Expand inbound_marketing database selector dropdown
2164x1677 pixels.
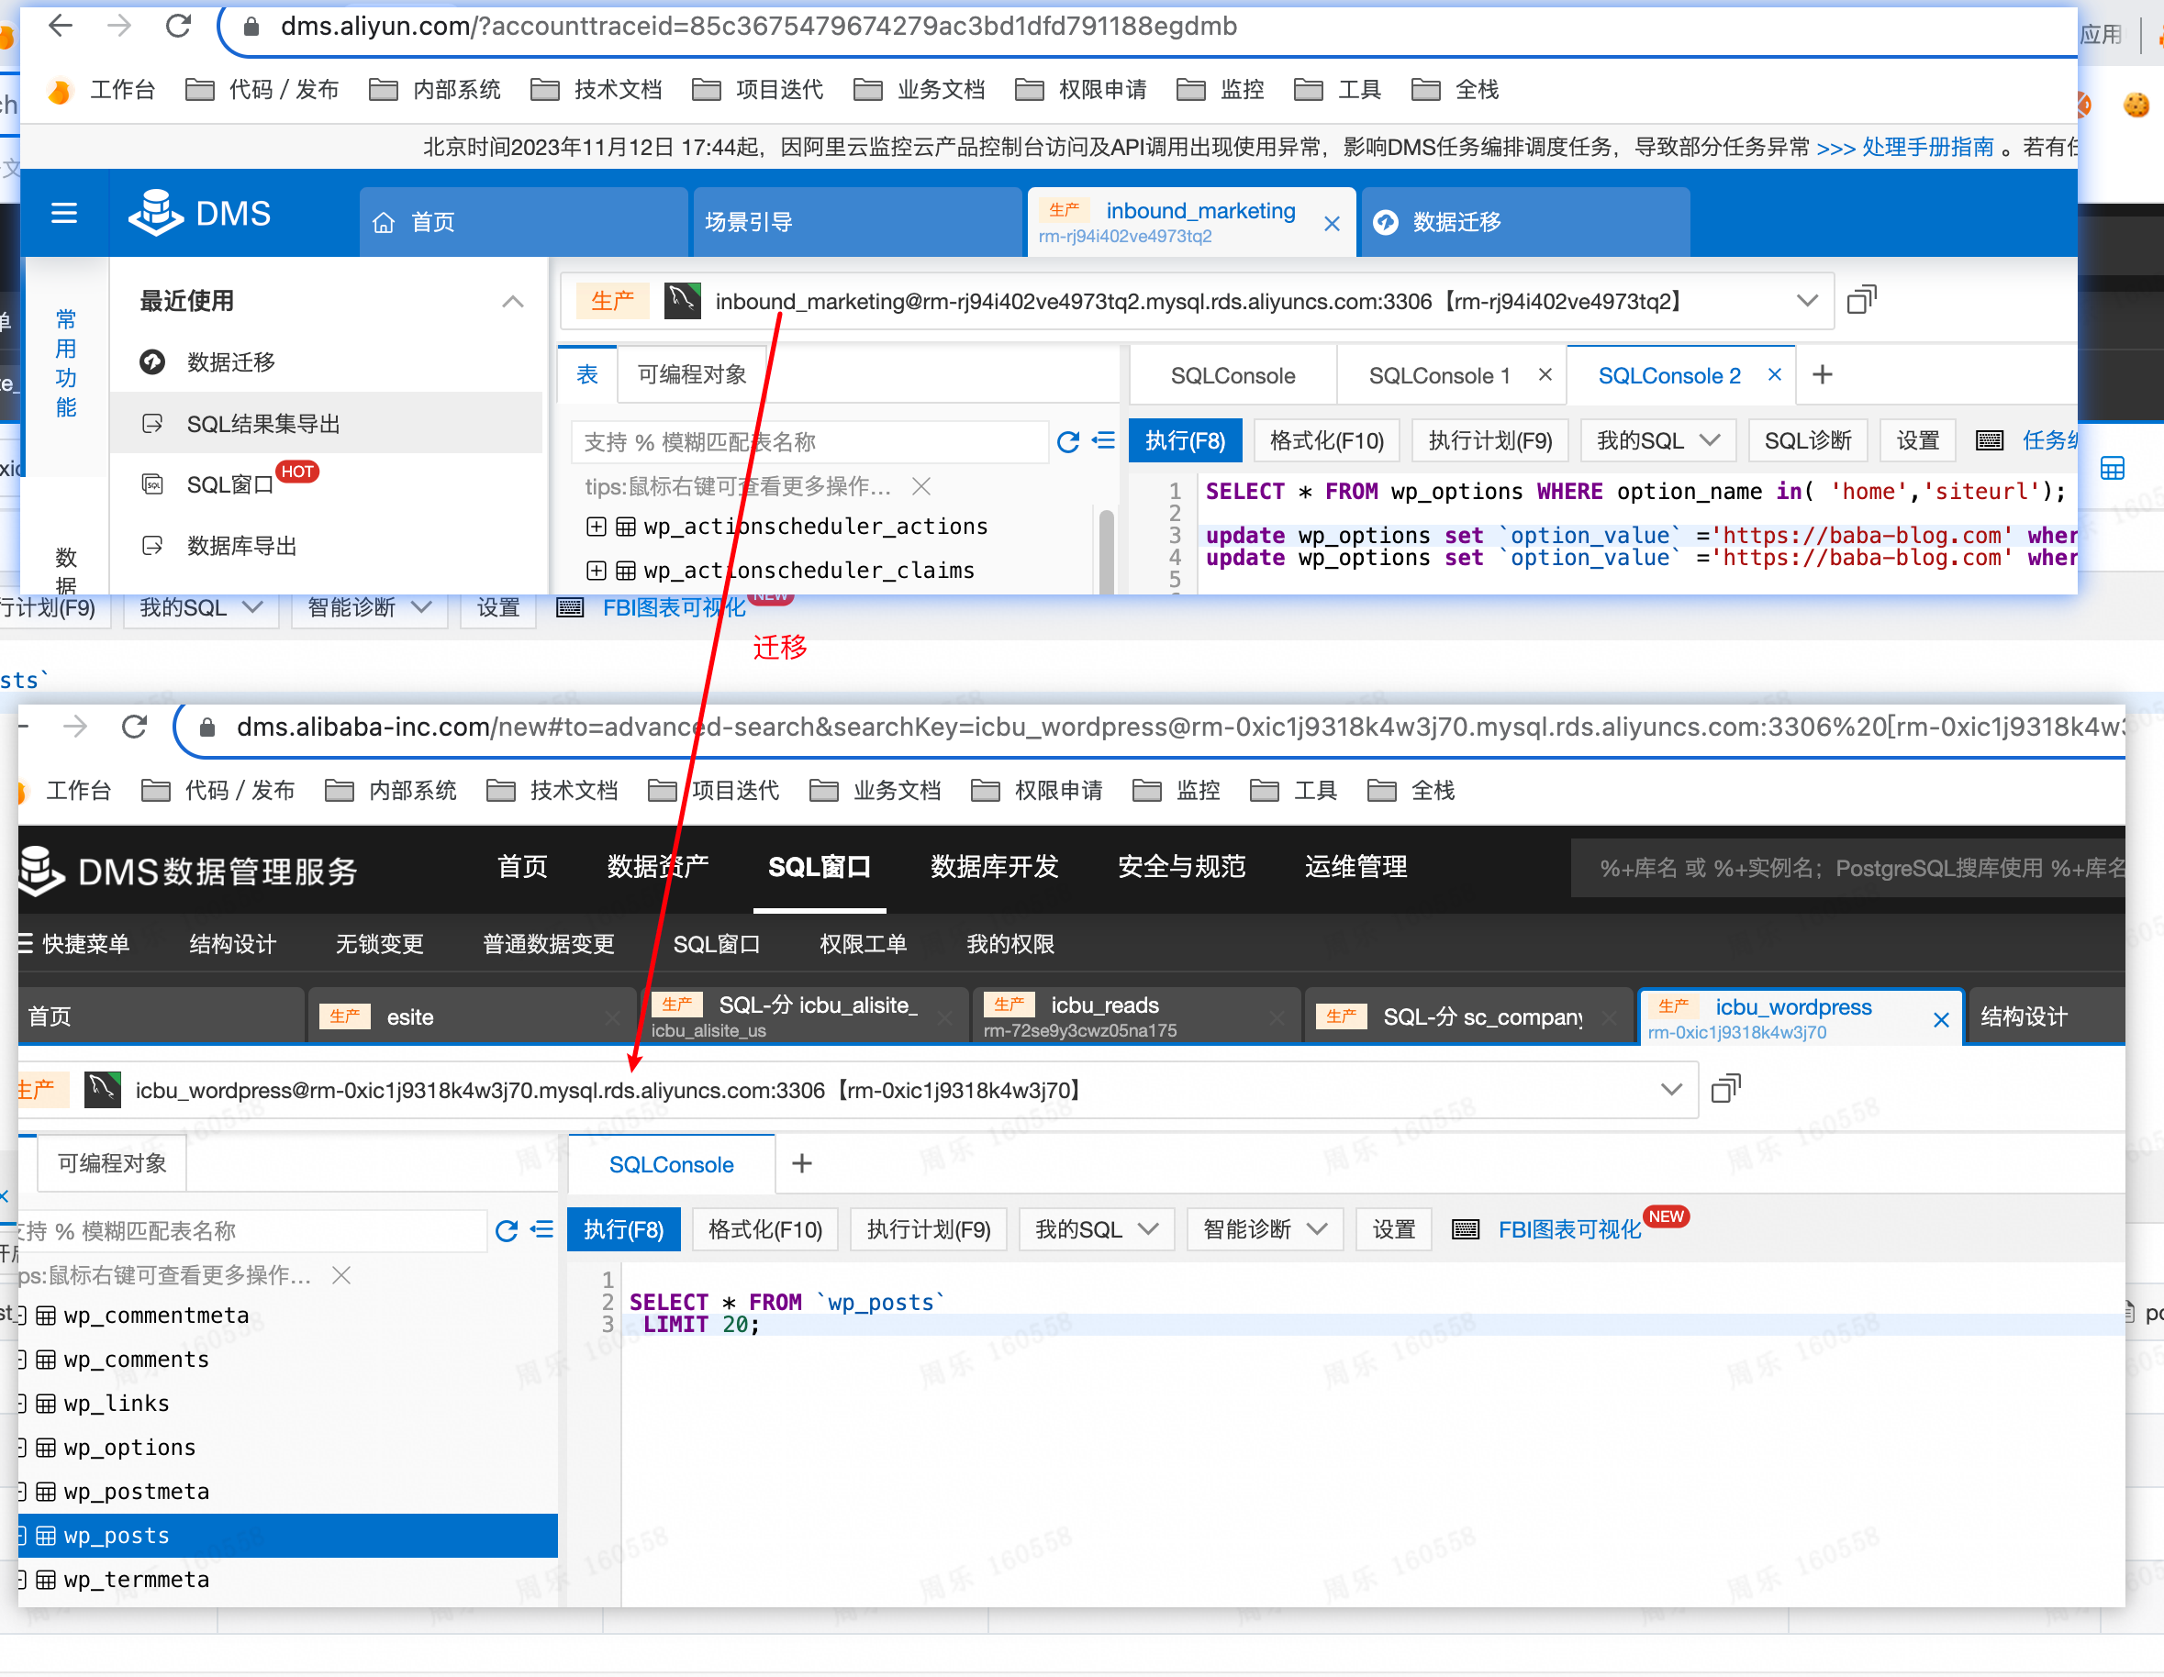pos(1807,300)
